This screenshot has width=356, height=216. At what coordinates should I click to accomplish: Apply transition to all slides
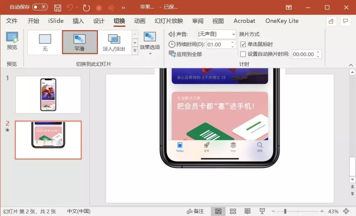(185, 54)
